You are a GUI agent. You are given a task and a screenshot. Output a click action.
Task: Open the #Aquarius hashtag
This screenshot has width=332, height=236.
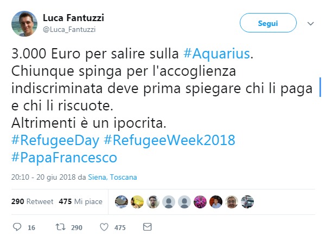pos(216,54)
